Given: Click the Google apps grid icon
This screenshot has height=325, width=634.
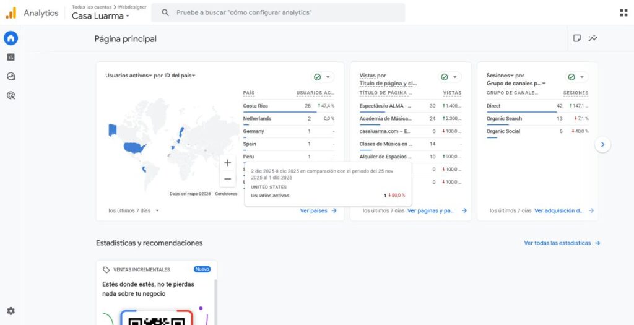Looking at the screenshot, I should tap(623, 12).
